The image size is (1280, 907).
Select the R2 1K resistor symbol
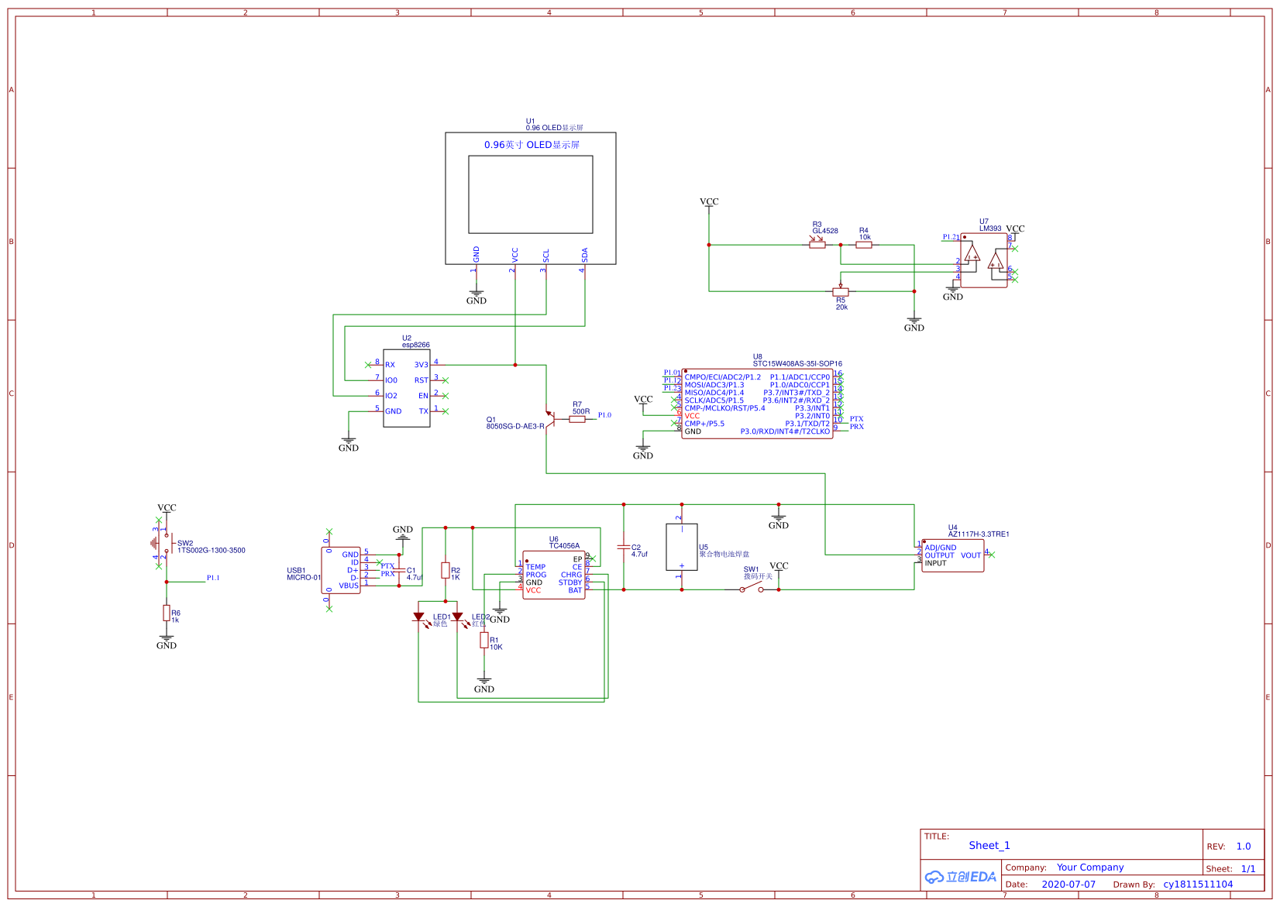[x=446, y=571]
